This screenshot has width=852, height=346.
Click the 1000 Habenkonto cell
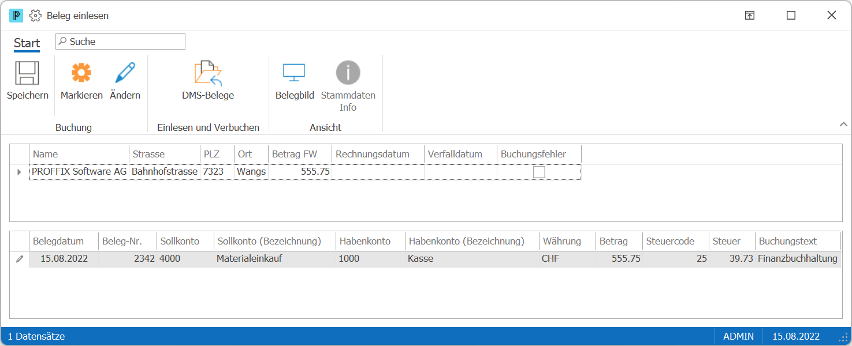pos(370,259)
